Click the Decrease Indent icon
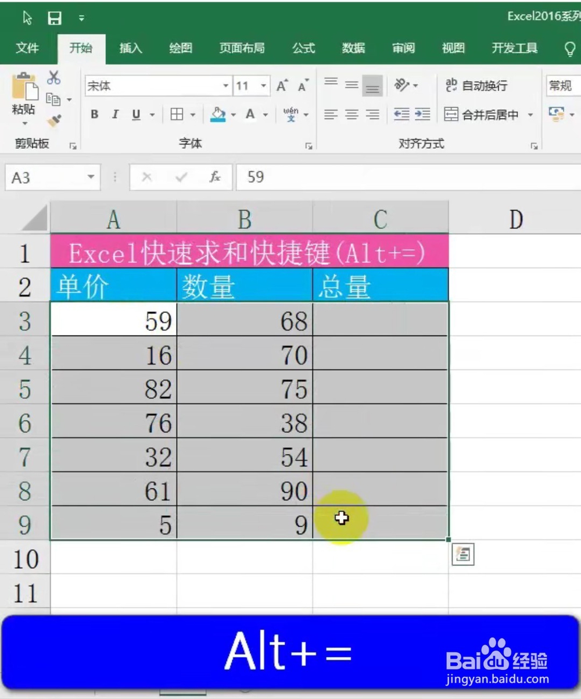The image size is (581, 699). point(401,115)
